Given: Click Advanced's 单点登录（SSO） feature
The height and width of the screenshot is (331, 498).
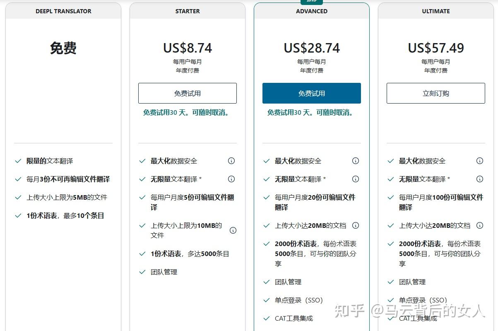Looking at the screenshot, I should [299, 300].
